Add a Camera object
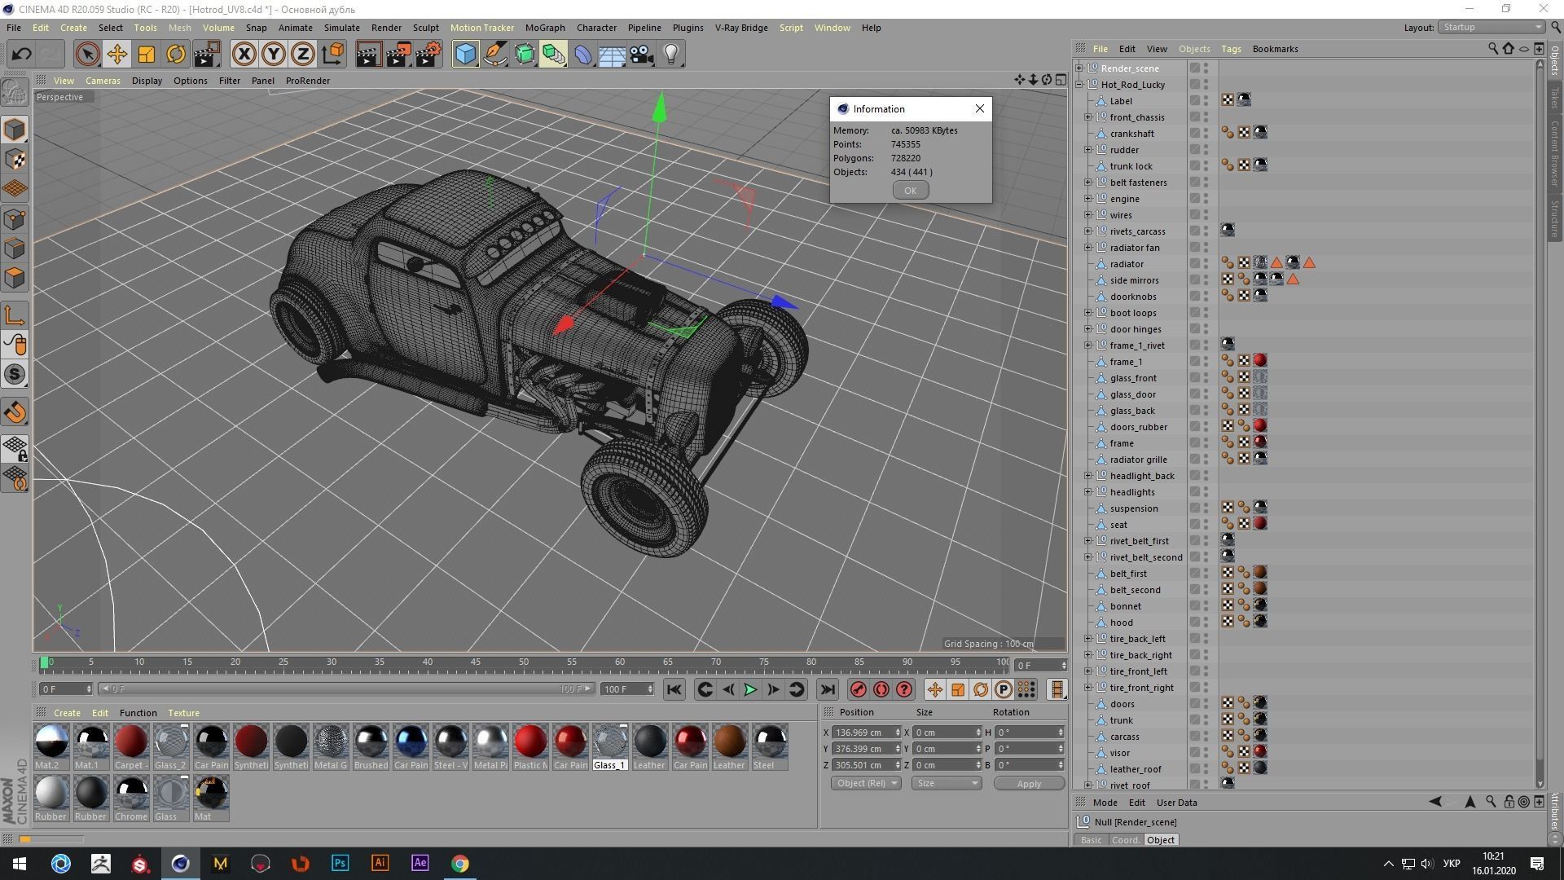The image size is (1564, 880). tap(642, 55)
